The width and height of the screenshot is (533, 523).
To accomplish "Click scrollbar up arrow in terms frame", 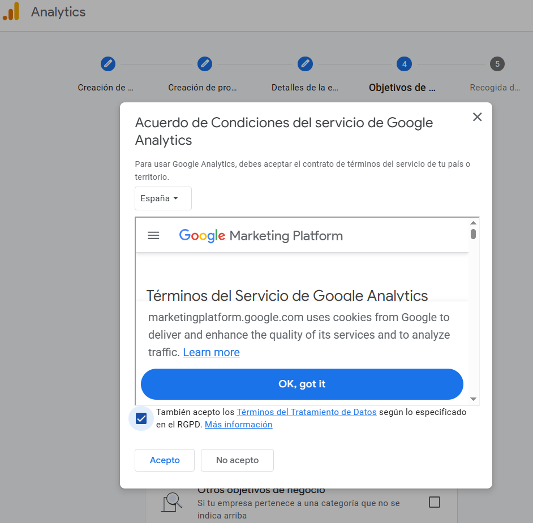I will pos(474,223).
